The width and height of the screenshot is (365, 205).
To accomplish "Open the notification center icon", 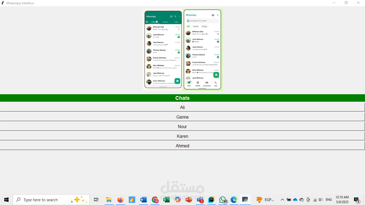I will coord(357,200).
